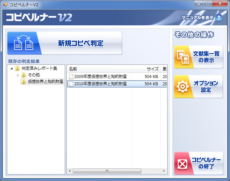This screenshot has height=181, width=230.
Task: Click the two-documents icon on 新規コピペ判定
Action: [23, 43]
